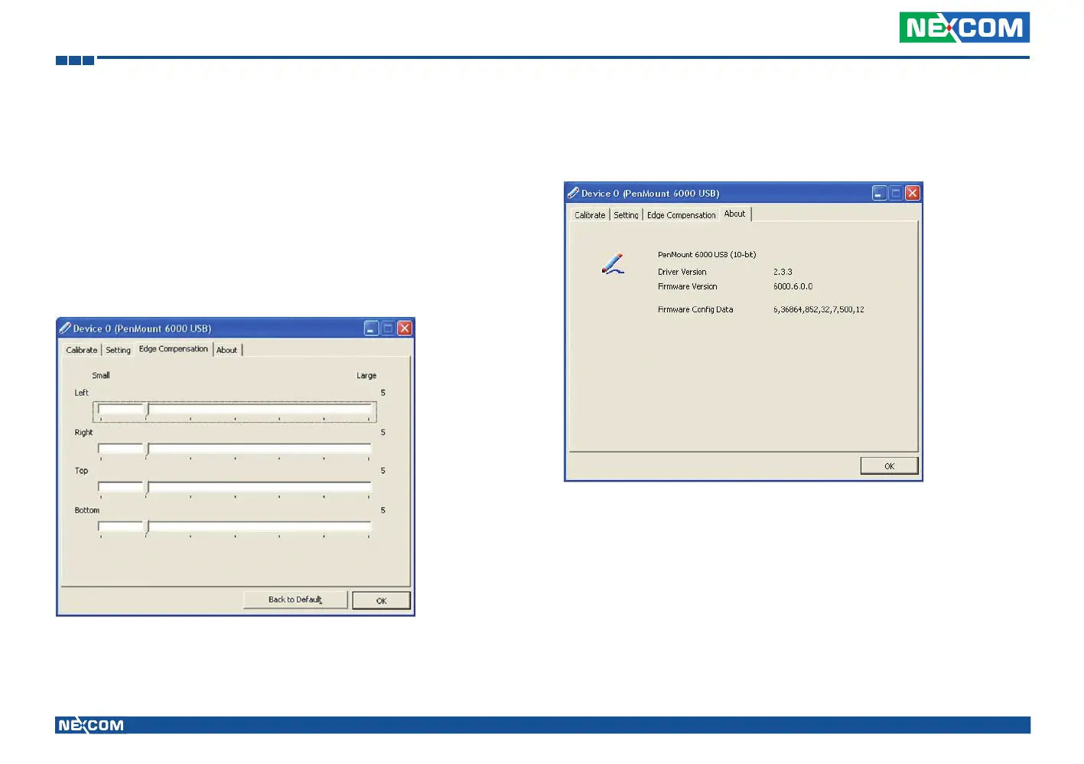1084x764 pixels.
Task: Select Edge Compensation tab in About window
Action: pos(682,215)
